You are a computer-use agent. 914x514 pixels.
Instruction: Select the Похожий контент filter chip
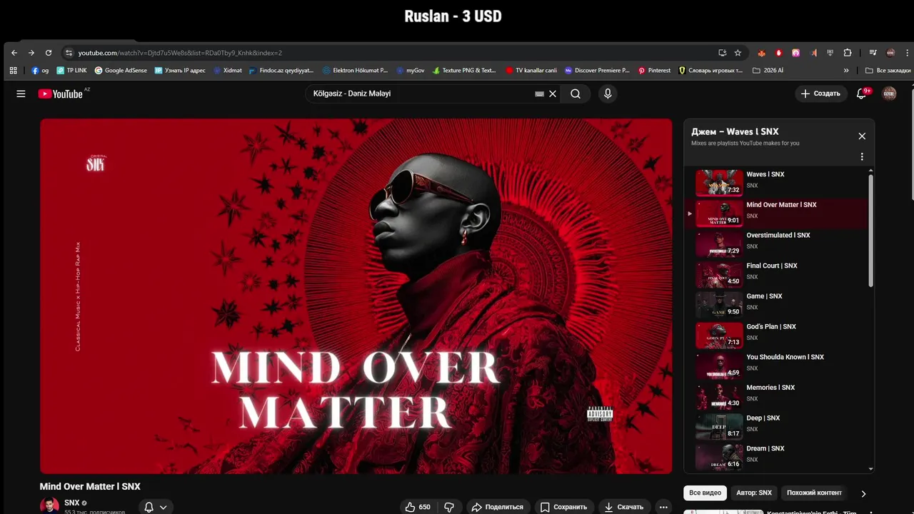[814, 493]
